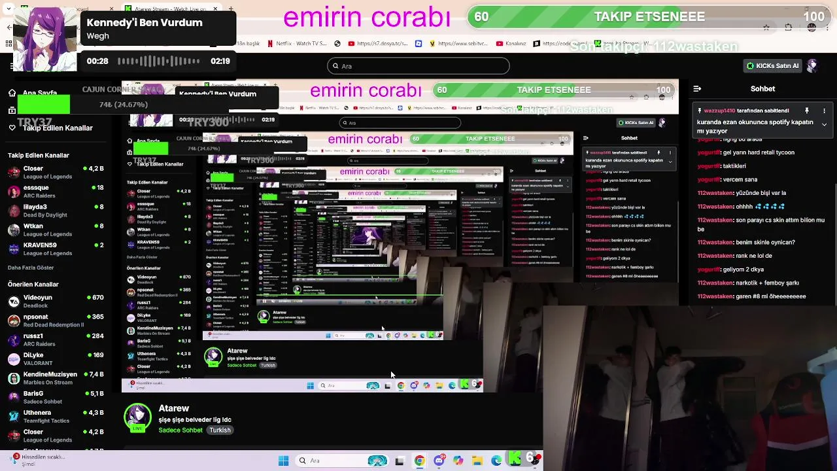Click Task View icon on taskbar
The image size is (837, 471).
400,461
